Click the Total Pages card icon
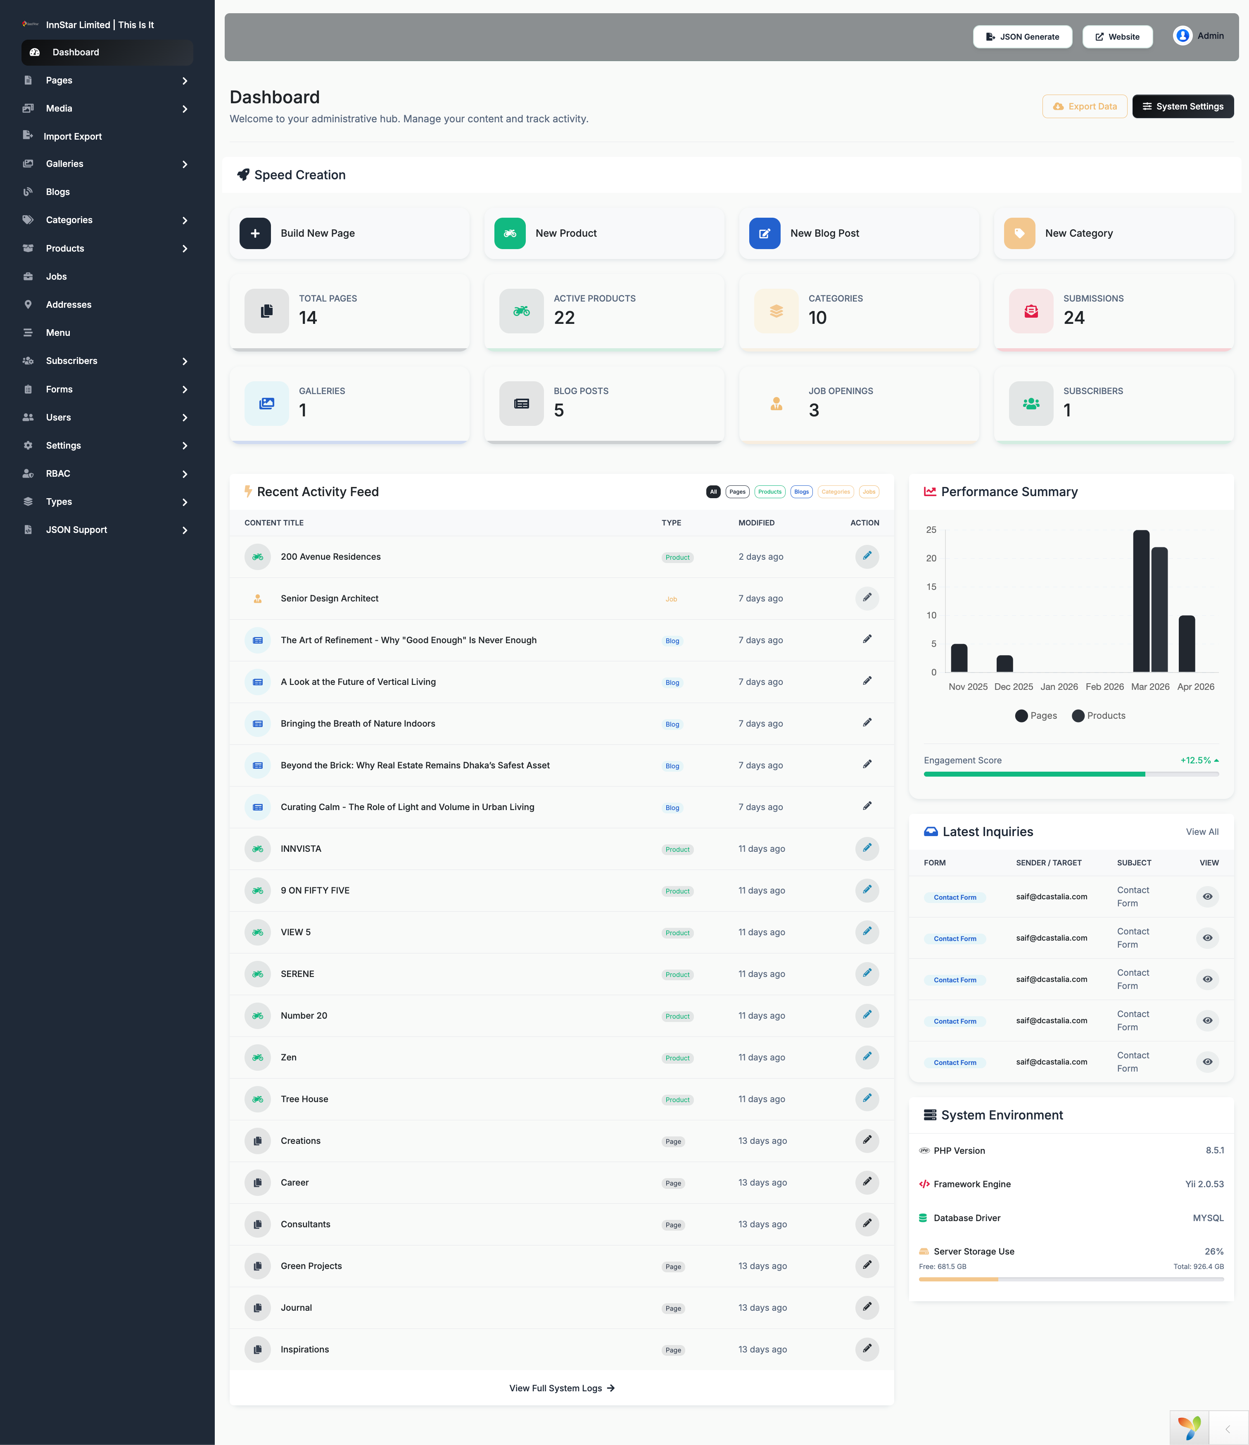The height and width of the screenshot is (1445, 1249). [266, 311]
